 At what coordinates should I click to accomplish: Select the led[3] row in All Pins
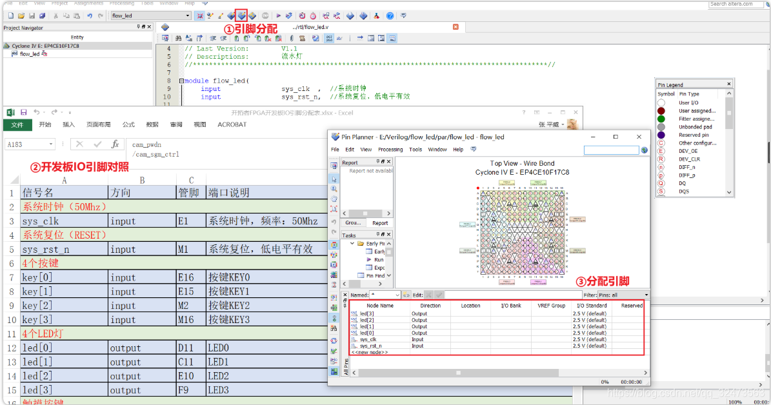[497, 313]
